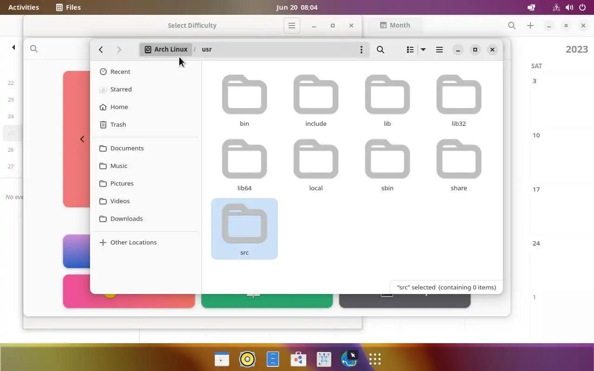
Task: Click previous arrow in the Calendar window
Action: click(x=13, y=47)
